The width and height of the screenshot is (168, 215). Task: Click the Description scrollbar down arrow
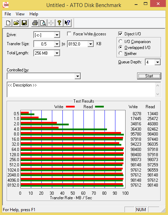pyautogui.click(x=157, y=94)
